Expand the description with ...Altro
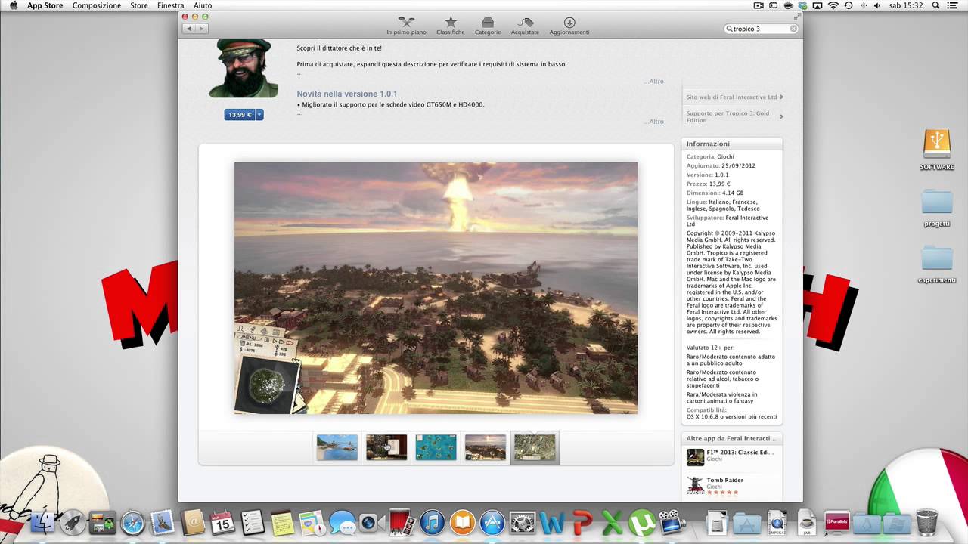The width and height of the screenshot is (968, 544). tap(654, 82)
